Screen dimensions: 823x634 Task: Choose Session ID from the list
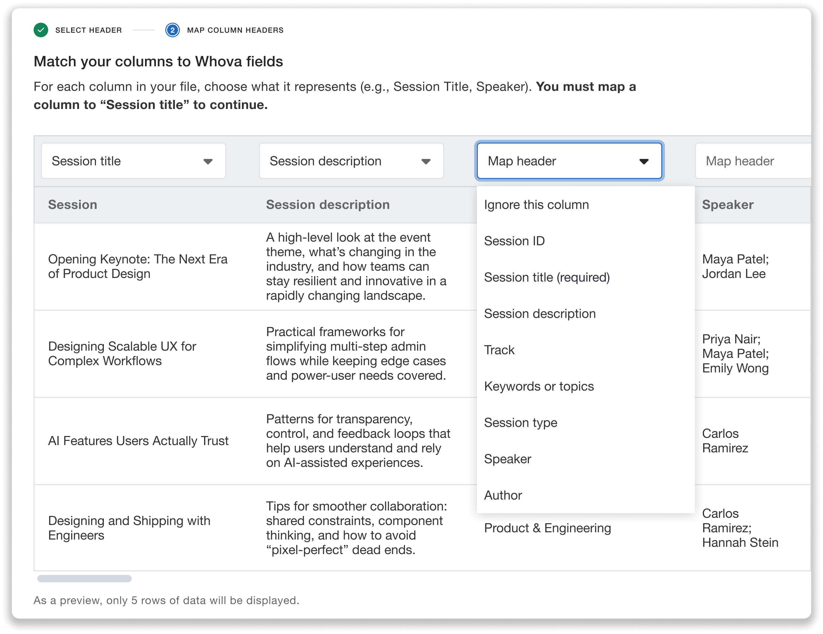pyautogui.click(x=586, y=241)
